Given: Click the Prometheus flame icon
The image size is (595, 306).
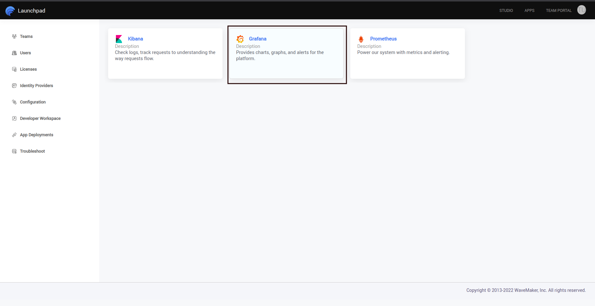Looking at the screenshot, I should point(361,39).
